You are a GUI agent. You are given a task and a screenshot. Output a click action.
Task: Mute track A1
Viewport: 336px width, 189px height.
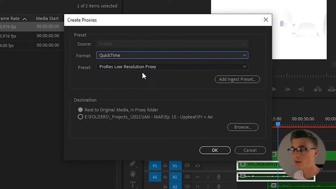tap(197, 177)
